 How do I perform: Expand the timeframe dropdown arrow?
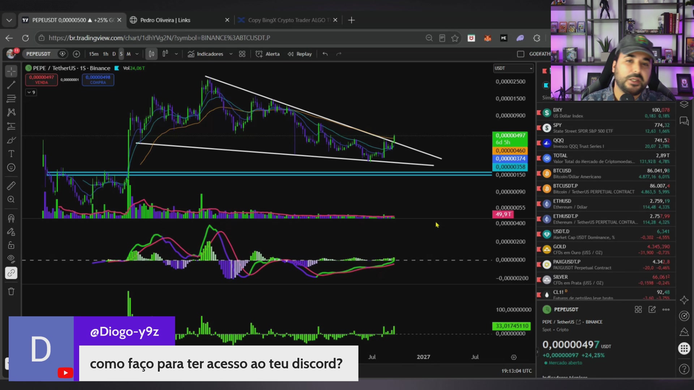tap(137, 54)
